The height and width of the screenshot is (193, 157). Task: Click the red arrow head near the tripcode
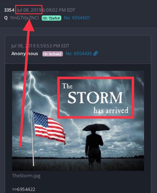[29, 25]
